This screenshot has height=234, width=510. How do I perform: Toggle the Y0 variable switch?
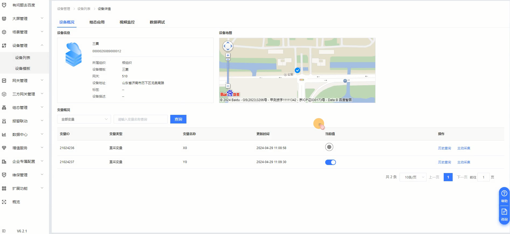point(330,162)
